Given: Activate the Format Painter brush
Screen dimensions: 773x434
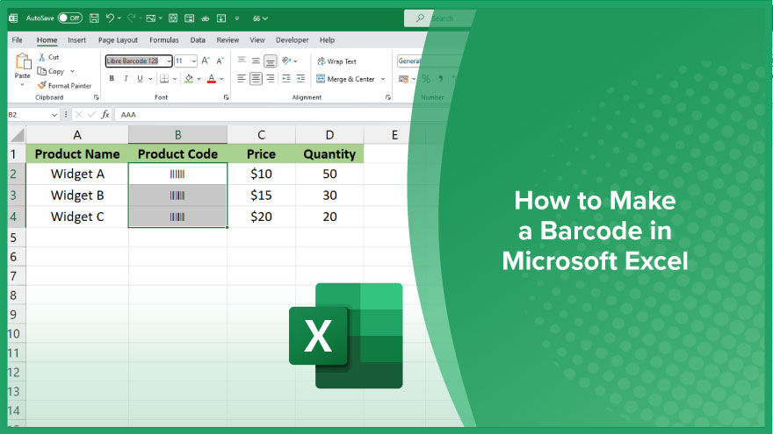Looking at the screenshot, I should [42, 85].
